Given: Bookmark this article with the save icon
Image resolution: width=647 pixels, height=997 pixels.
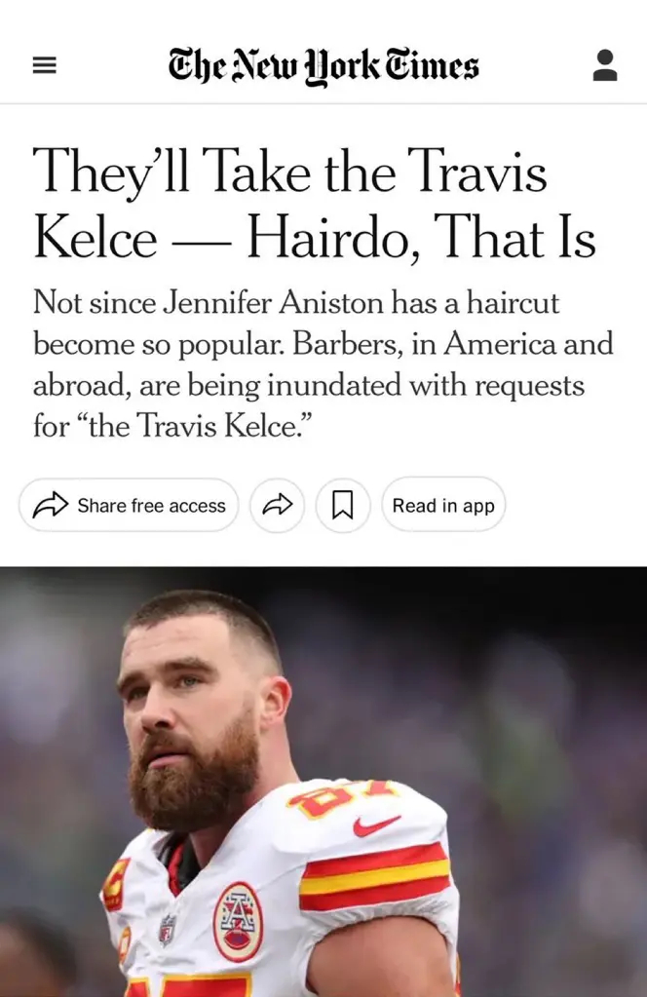Looking at the screenshot, I should click(x=343, y=506).
